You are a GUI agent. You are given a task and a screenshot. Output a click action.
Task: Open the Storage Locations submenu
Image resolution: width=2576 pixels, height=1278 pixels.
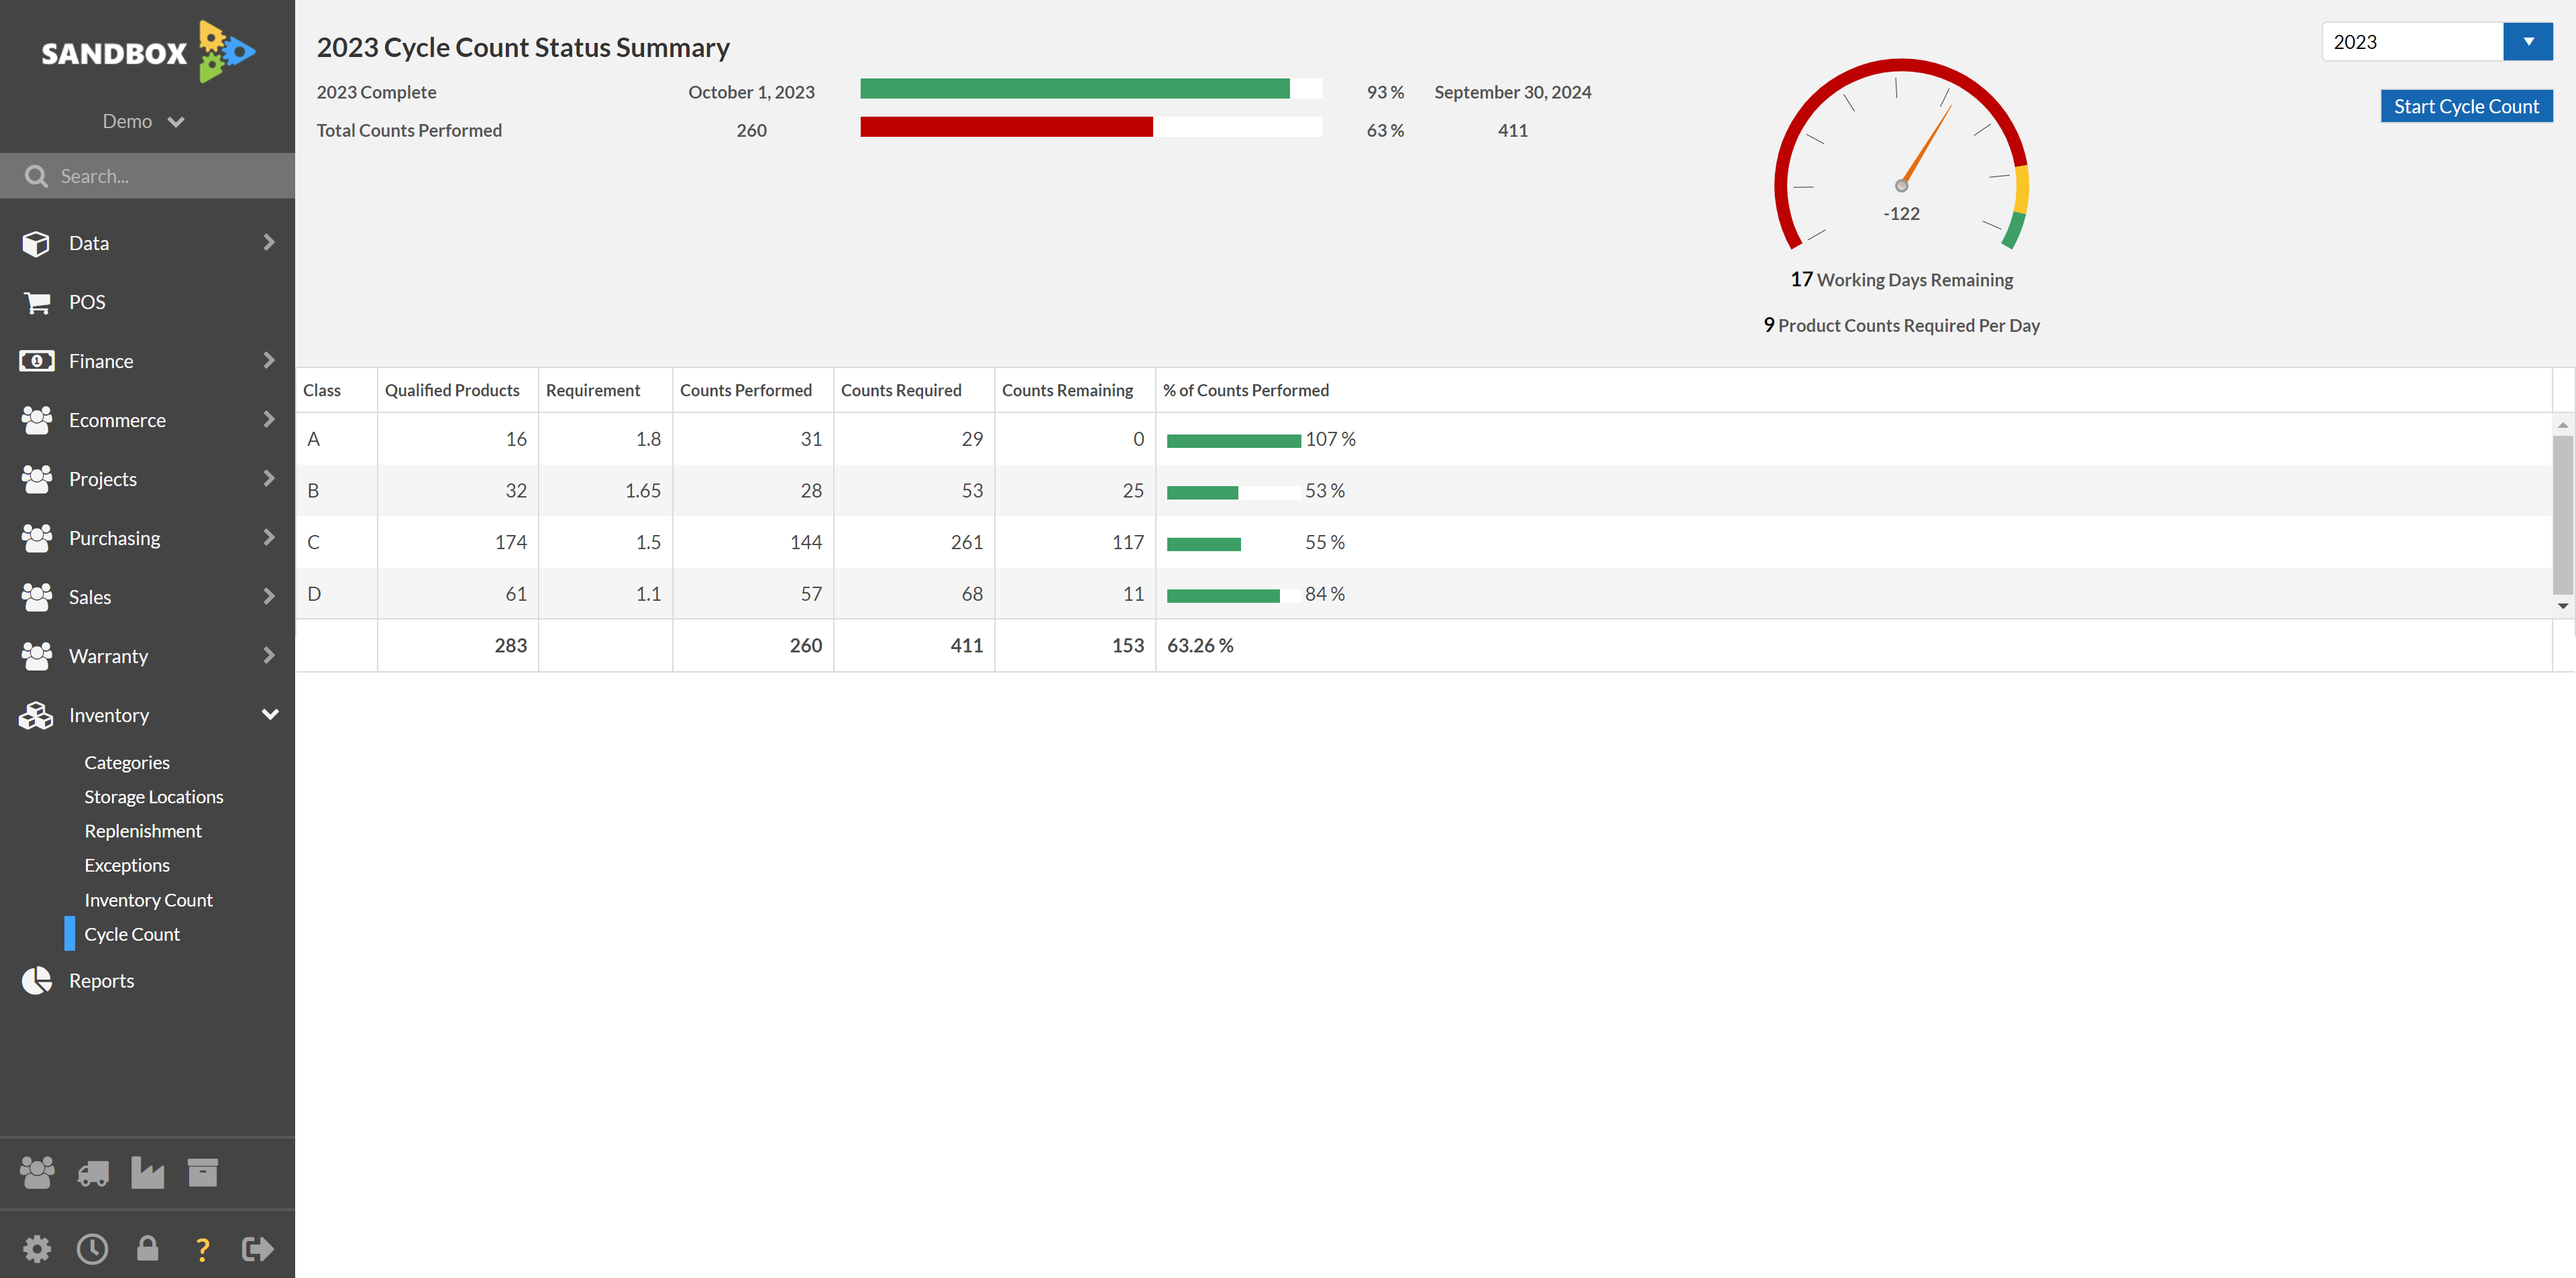[153, 795]
